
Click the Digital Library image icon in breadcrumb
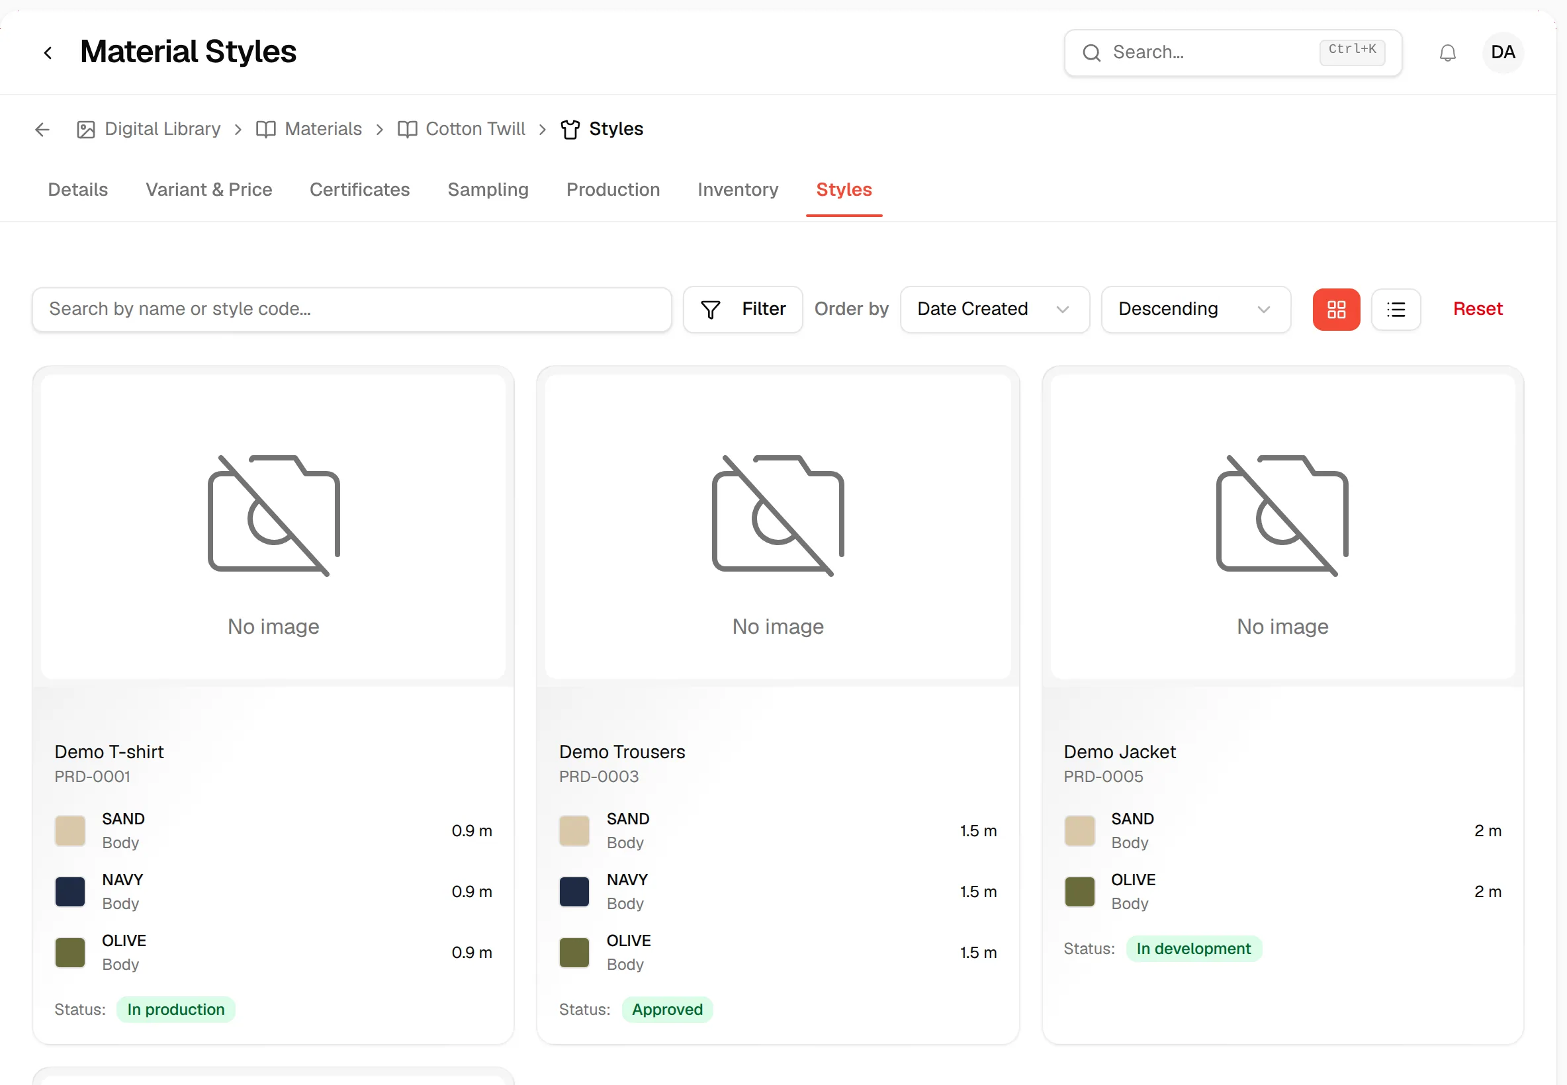point(85,129)
